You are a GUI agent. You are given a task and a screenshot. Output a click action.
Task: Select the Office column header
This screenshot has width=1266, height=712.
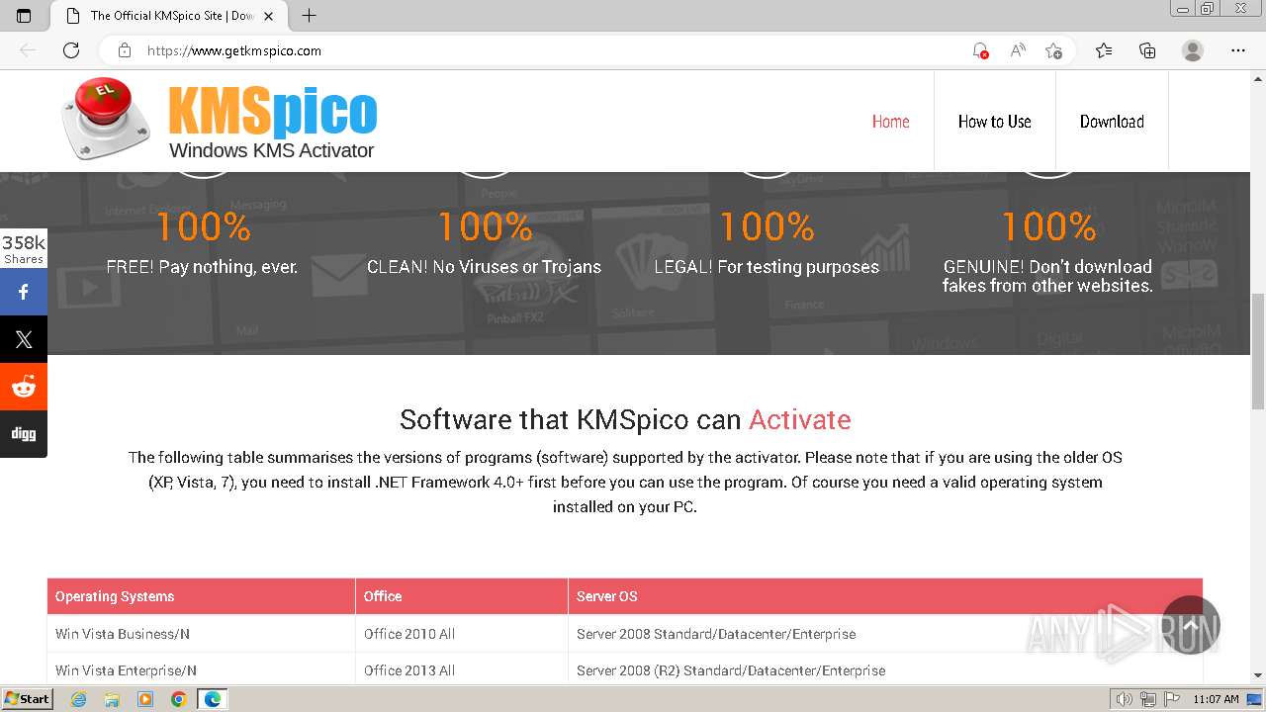click(x=462, y=596)
